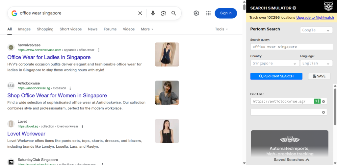Viewport: 337px width, 165px height.
Task: Click the magnifying glass search icon
Action: [x=174, y=13]
